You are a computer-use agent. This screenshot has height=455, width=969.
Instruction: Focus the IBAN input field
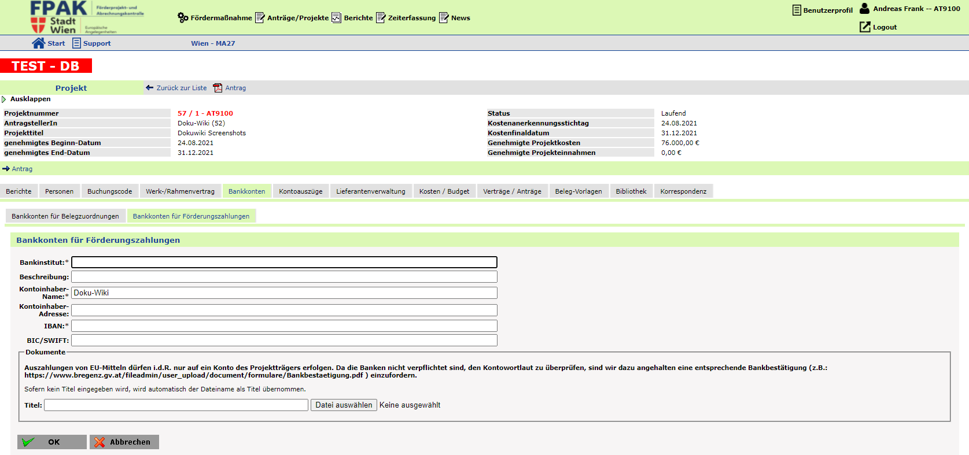(x=283, y=326)
